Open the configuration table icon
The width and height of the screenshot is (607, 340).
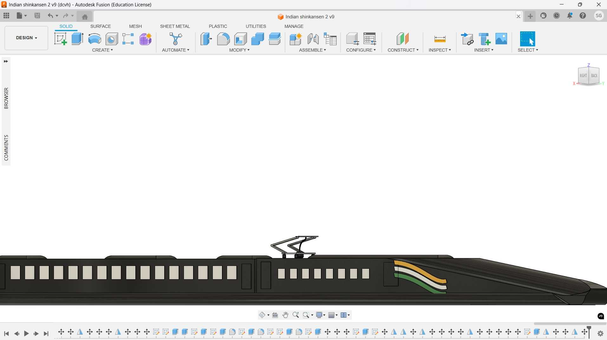pyautogui.click(x=370, y=39)
